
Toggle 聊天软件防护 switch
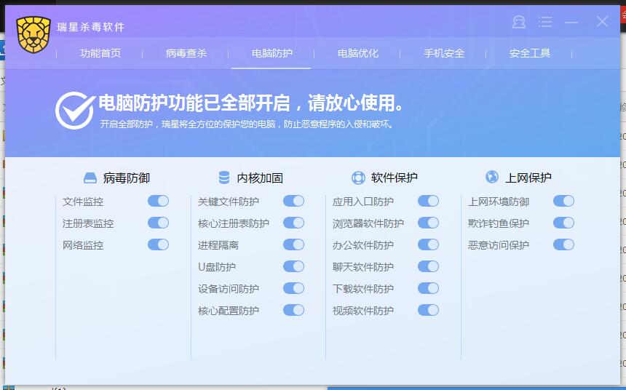click(x=429, y=266)
